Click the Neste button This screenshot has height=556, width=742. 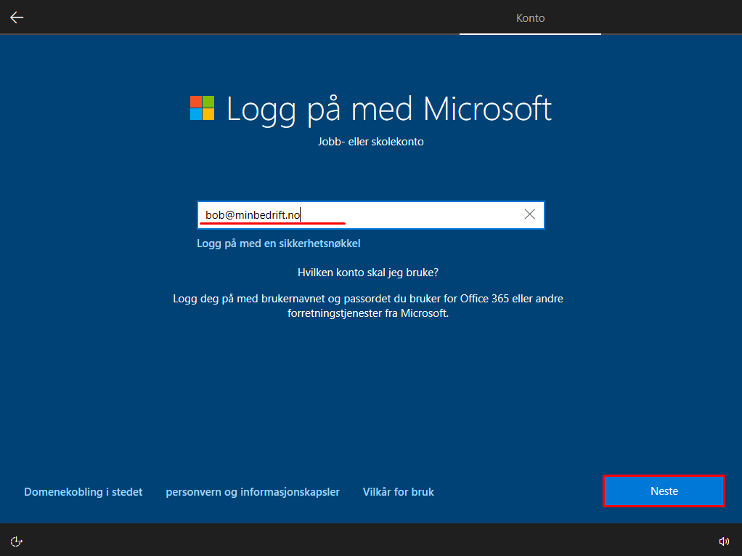(x=664, y=491)
